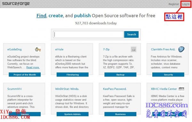This screenshot has width=192, height=122.
Task: Open the Register link
Action: (x=174, y=4)
